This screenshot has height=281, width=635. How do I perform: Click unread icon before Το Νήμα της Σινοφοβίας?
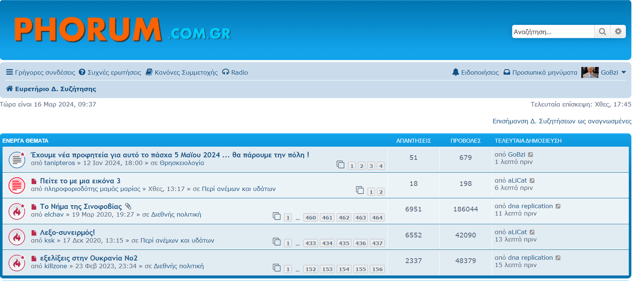(x=34, y=207)
